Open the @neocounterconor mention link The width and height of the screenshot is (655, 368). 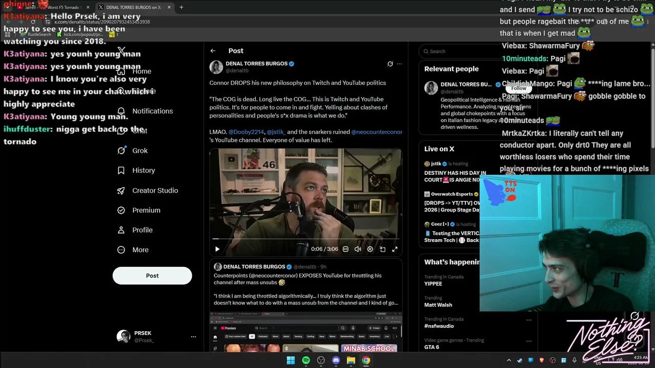[377, 132]
